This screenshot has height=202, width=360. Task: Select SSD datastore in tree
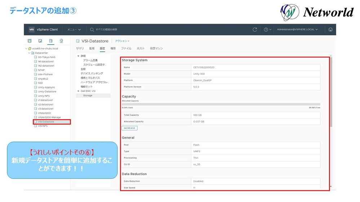[x=40, y=83]
